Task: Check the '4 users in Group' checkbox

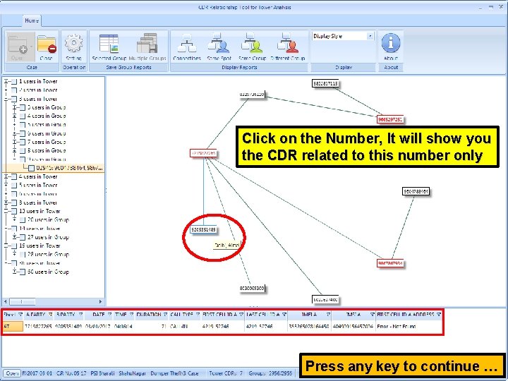Action: [x=23, y=116]
